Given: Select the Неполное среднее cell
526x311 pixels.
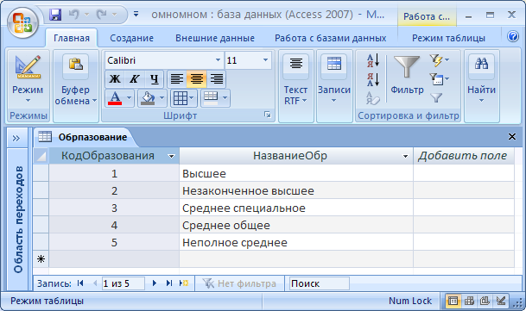Looking at the screenshot, I should point(296,242).
